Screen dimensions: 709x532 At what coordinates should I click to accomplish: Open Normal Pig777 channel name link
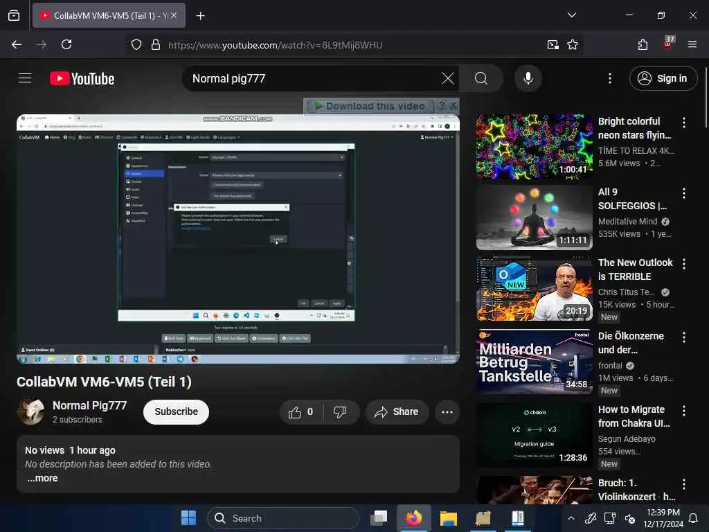click(89, 405)
